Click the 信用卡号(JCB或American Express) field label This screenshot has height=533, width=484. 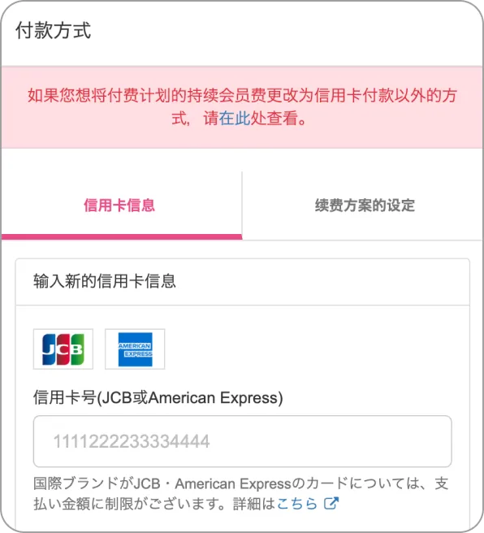coord(158,397)
